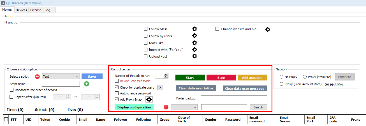
Task: Uncheck Check for duplicate users
Action: [x=117, y=87]
